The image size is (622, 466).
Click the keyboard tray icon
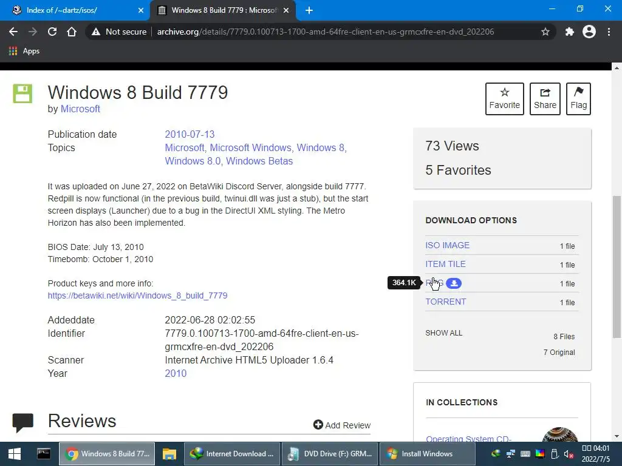[525, 454]
